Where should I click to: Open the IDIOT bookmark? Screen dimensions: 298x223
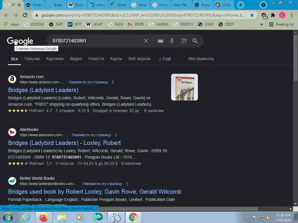tap(226, 24)
